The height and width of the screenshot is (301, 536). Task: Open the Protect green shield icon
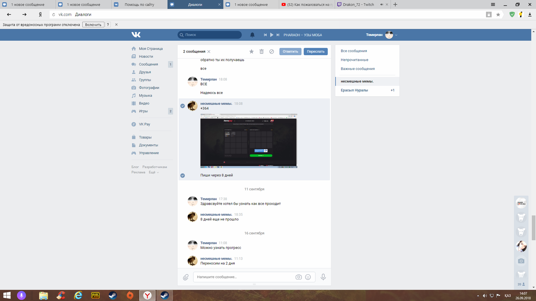[512, 14]
